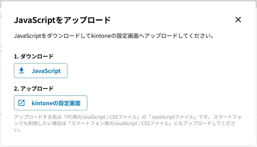257x147 pixels.
Task: Click "にもアップロードしてくださ" in the gray note
Action: coord(205,123)
